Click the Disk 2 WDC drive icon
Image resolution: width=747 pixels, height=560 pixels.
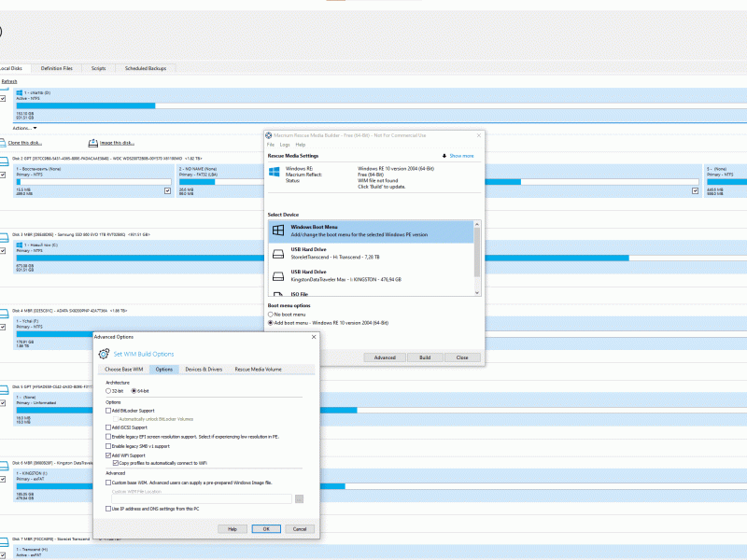[4, 161]
